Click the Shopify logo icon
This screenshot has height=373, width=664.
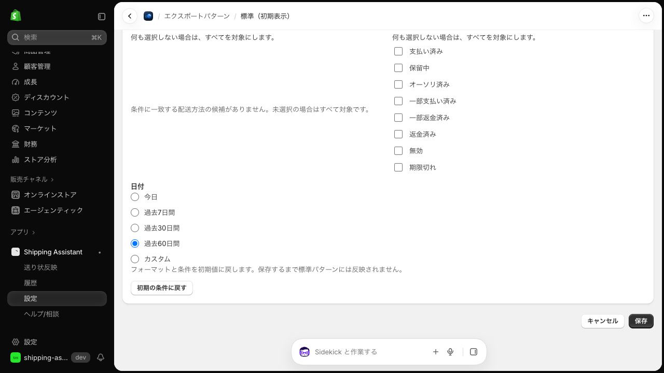point(16,16)
